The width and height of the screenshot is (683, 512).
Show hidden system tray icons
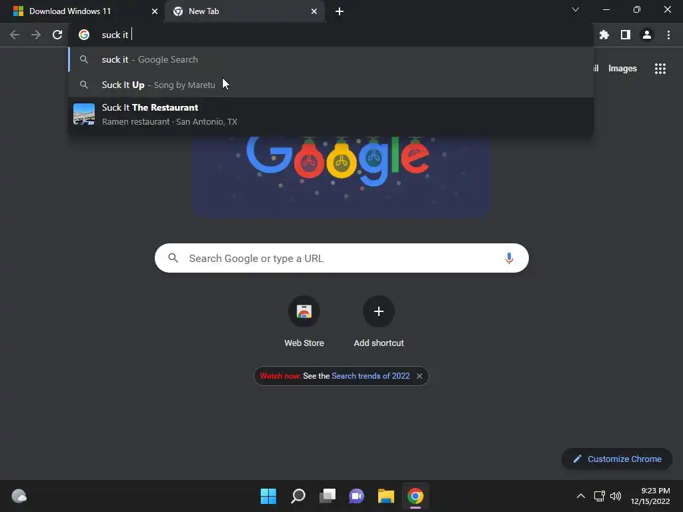[x=581, y=496]
